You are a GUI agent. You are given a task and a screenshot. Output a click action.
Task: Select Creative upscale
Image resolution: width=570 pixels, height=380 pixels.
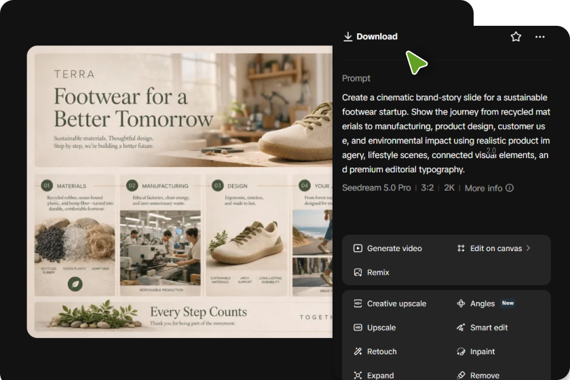coord(396,303)
